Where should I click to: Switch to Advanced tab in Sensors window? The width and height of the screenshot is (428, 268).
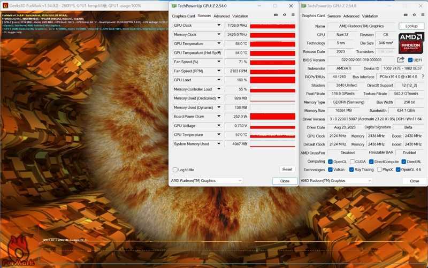tap(221, 16)
